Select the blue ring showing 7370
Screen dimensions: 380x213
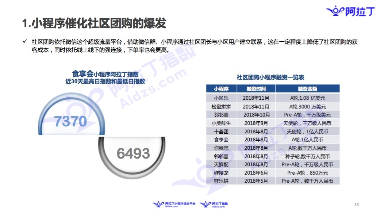coord(72,114)
